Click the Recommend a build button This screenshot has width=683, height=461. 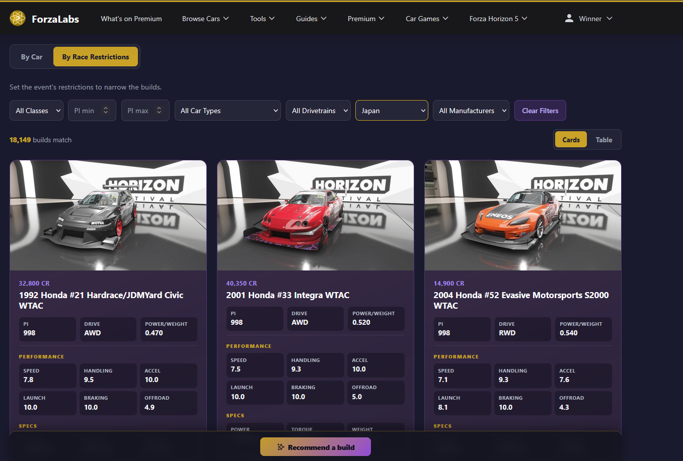click(316, 447)
